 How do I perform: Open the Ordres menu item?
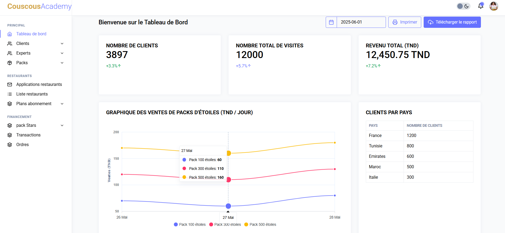[x=22, y=145]
